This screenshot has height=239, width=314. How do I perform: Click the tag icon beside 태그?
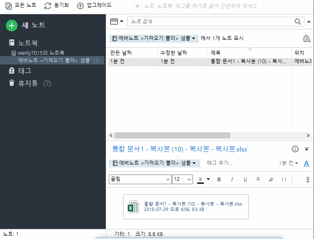[12, 70]
